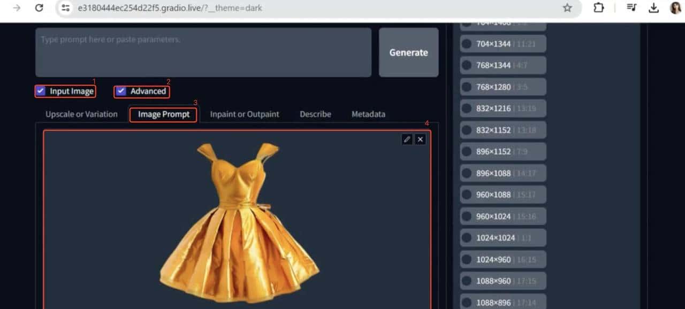
Task: Choose the 896×1152 aspect ratio option
Action: pyautogui.click(x=467, y=152)
